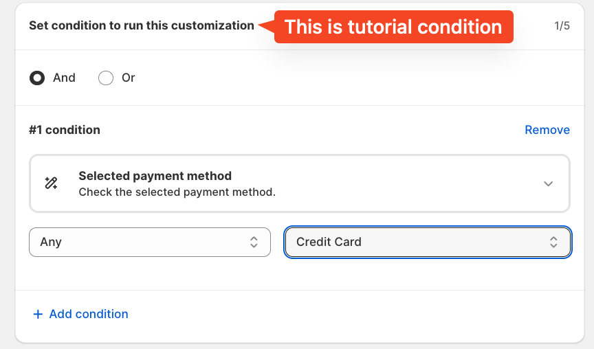Click the "Or" radio label text
594x349 pixels.
pos(129,78)
